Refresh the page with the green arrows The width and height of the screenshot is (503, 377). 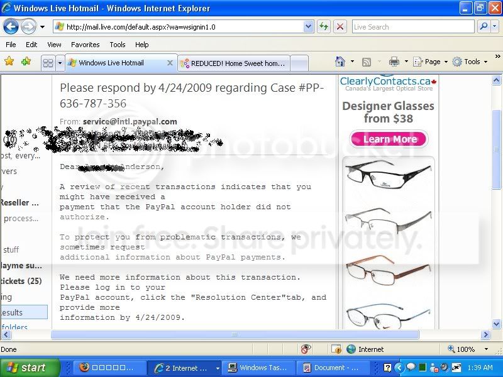324,27
